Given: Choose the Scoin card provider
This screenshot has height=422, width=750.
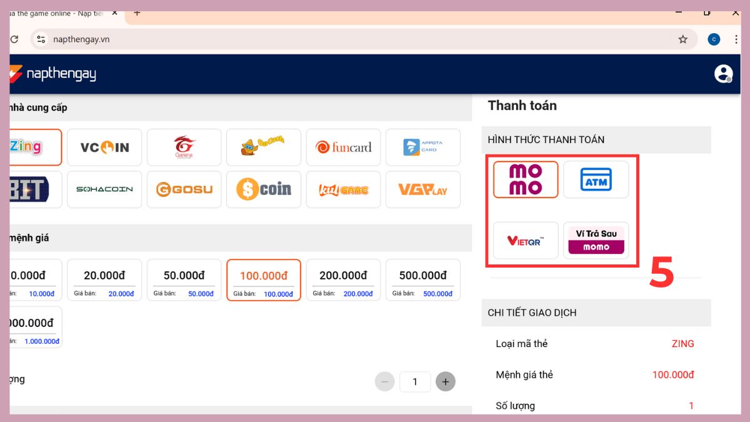Looking at the screenshot, I should (x=264, y=189).
